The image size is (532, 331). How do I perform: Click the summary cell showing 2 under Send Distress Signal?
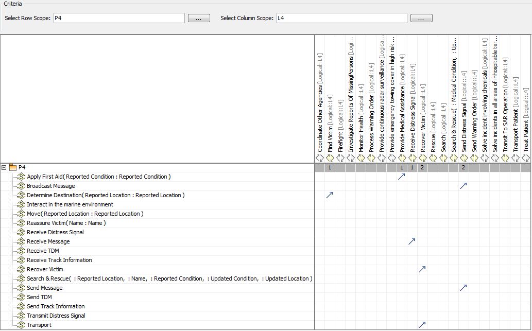coord(463,167)
